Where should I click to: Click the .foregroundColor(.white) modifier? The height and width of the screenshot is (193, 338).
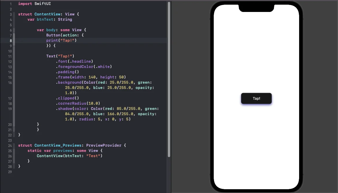(84, 67)
